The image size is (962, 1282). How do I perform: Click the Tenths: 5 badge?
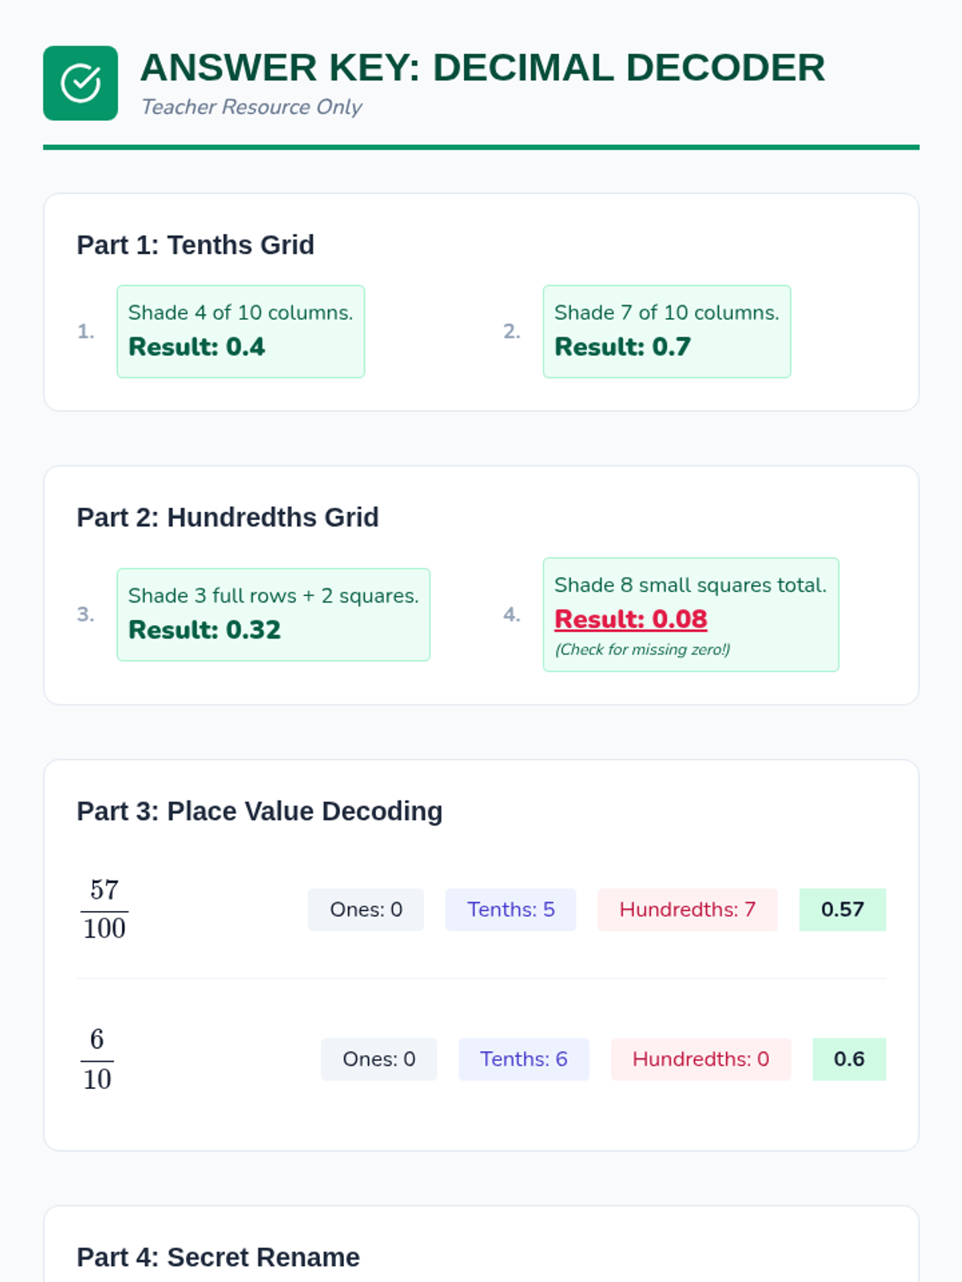pyautogui.click(x=511, y=909)
